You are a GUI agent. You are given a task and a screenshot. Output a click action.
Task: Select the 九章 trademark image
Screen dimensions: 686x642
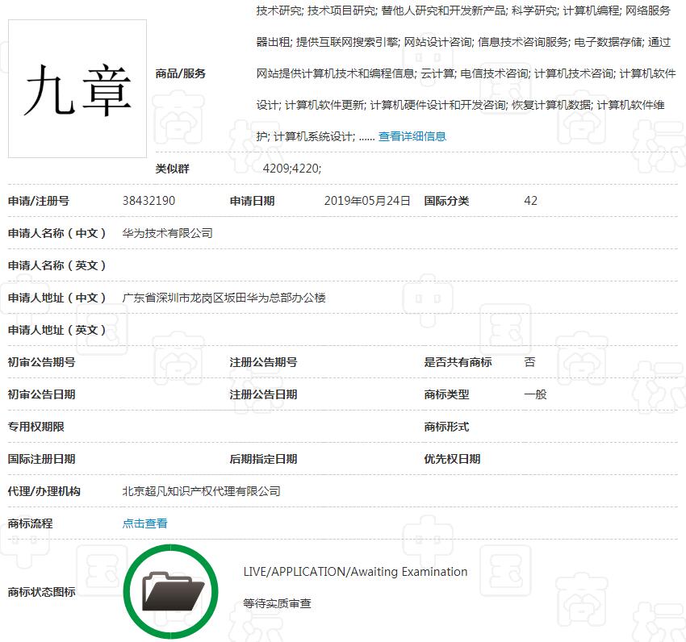click(77, 89)
